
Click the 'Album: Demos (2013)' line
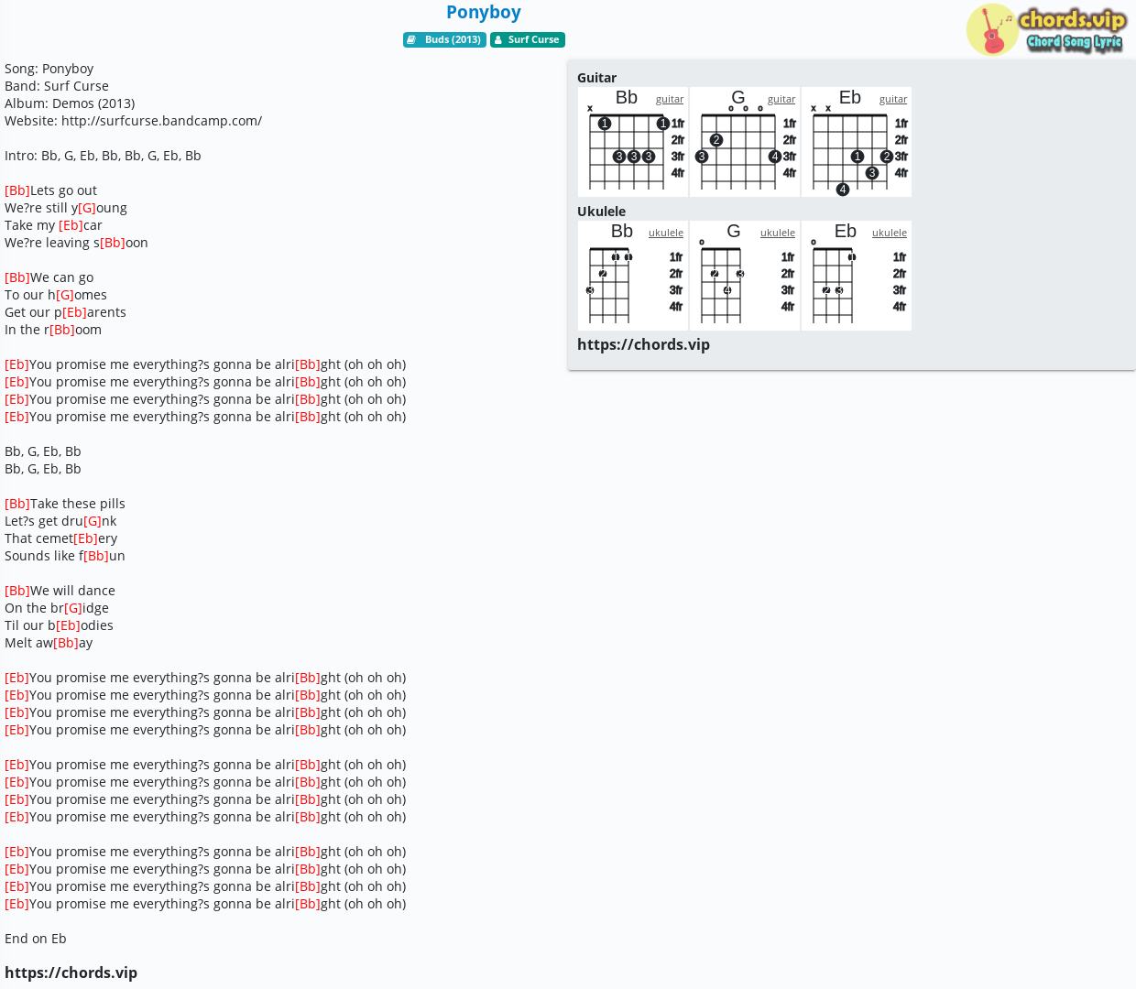70,103
